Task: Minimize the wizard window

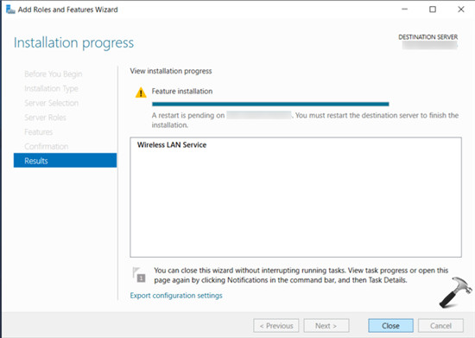Action: point(404,10)
